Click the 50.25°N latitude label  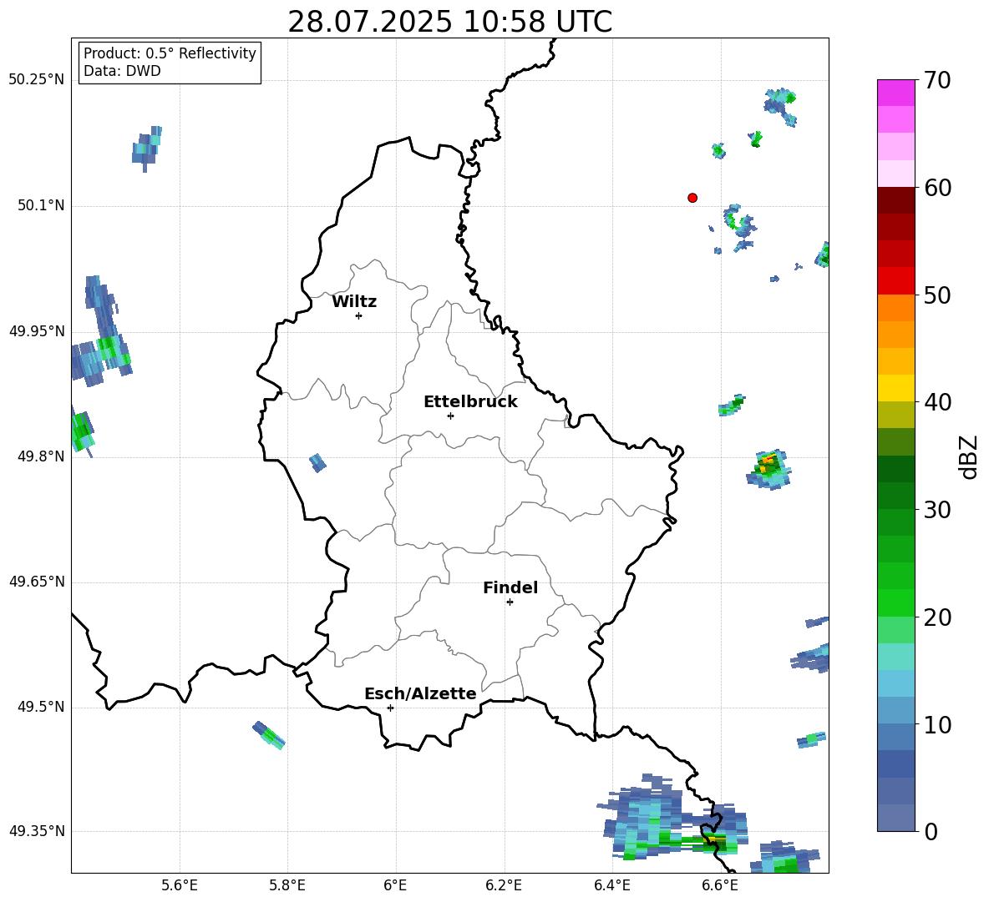tap(37, 80)
